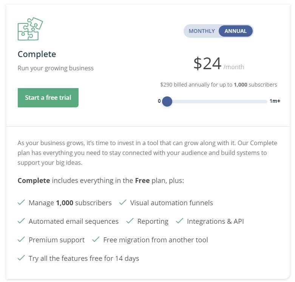This screenshot has height=282, width=295.
Task: Click checkmark next to Integrations & API
Action: point(179,221)
